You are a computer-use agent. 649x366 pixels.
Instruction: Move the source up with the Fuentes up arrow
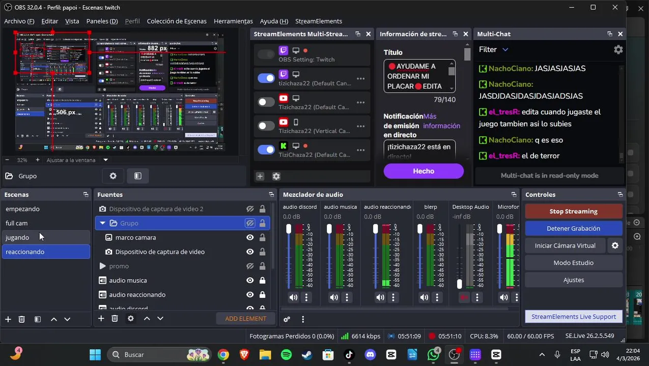click(147, 318)
